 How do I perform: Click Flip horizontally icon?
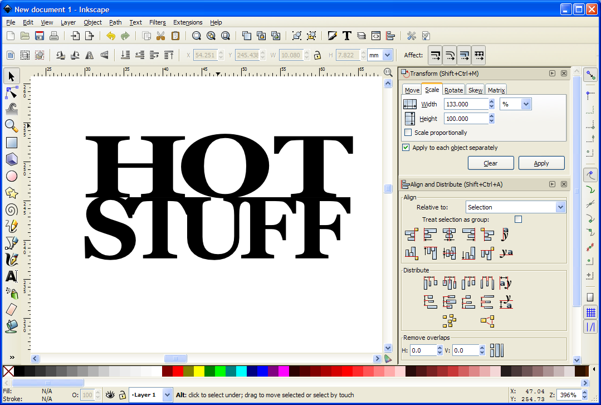point(89,55)
